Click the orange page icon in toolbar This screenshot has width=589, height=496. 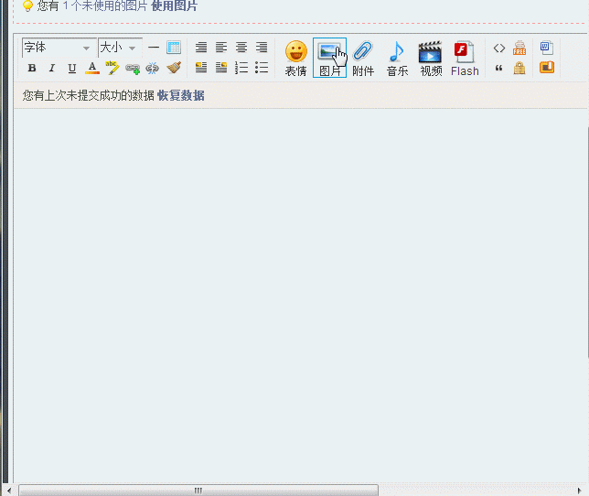547,67
